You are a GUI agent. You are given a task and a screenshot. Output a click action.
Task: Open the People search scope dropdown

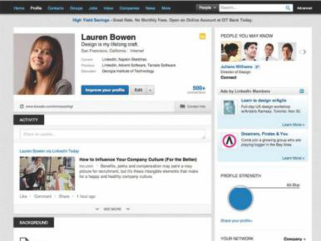coord(207,8)
